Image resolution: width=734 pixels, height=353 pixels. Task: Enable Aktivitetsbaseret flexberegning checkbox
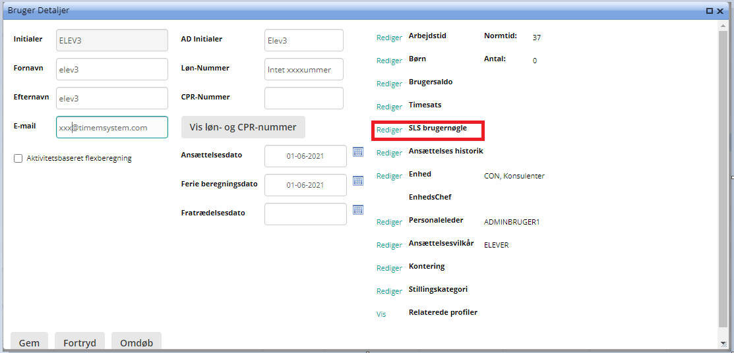(x=18, y=158)
